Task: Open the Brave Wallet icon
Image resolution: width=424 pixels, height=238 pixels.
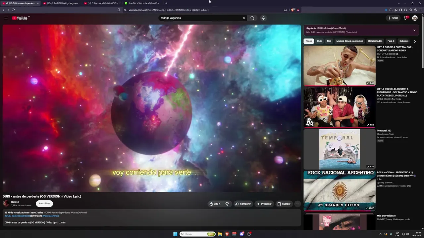Action: 406,10
